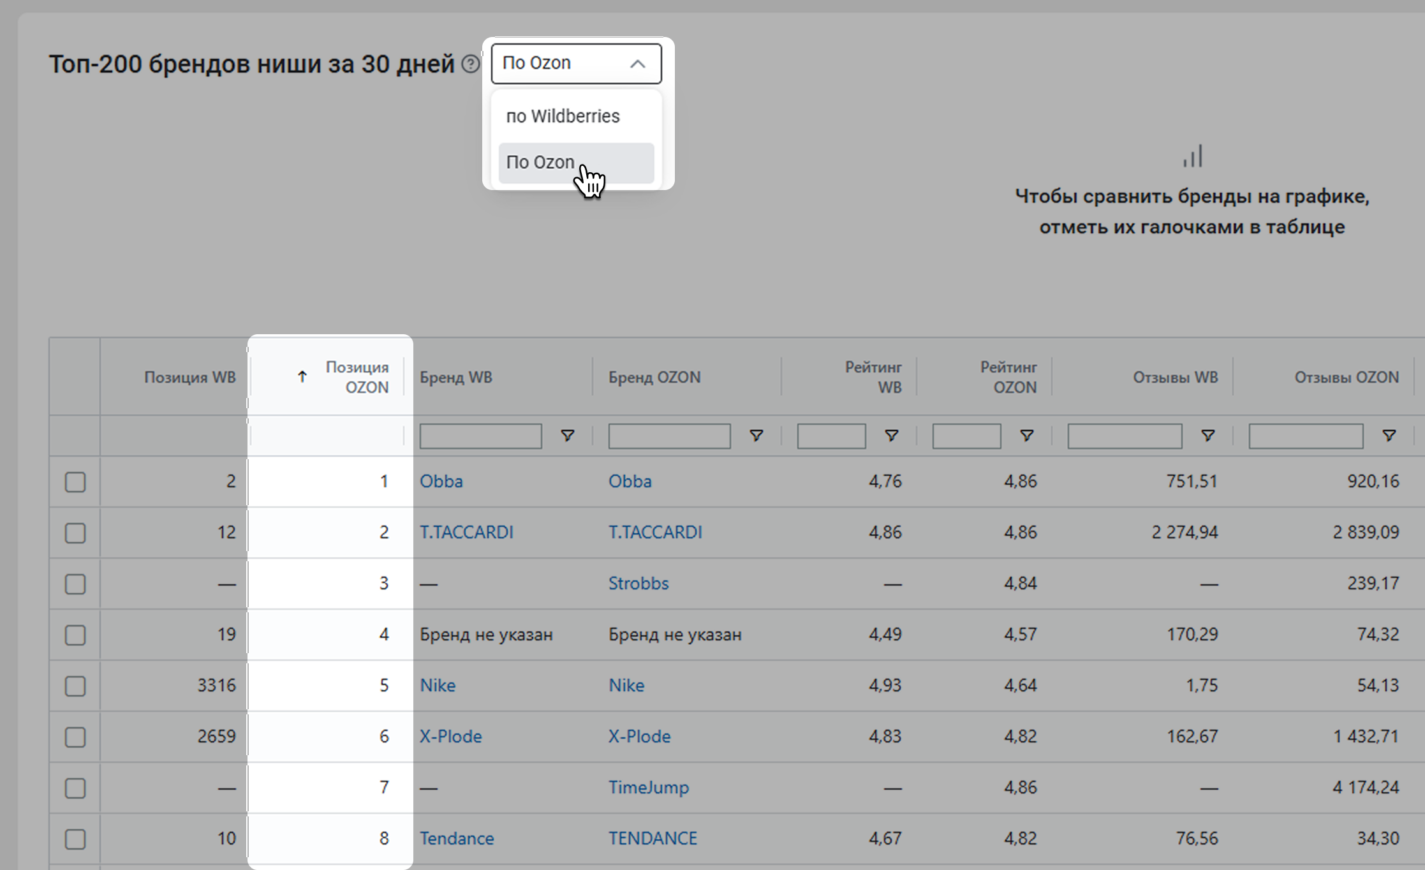Open filter funnel for Рейтинг WB
1425x870 pixels.
pyautogui.click(x=891, y=436)
